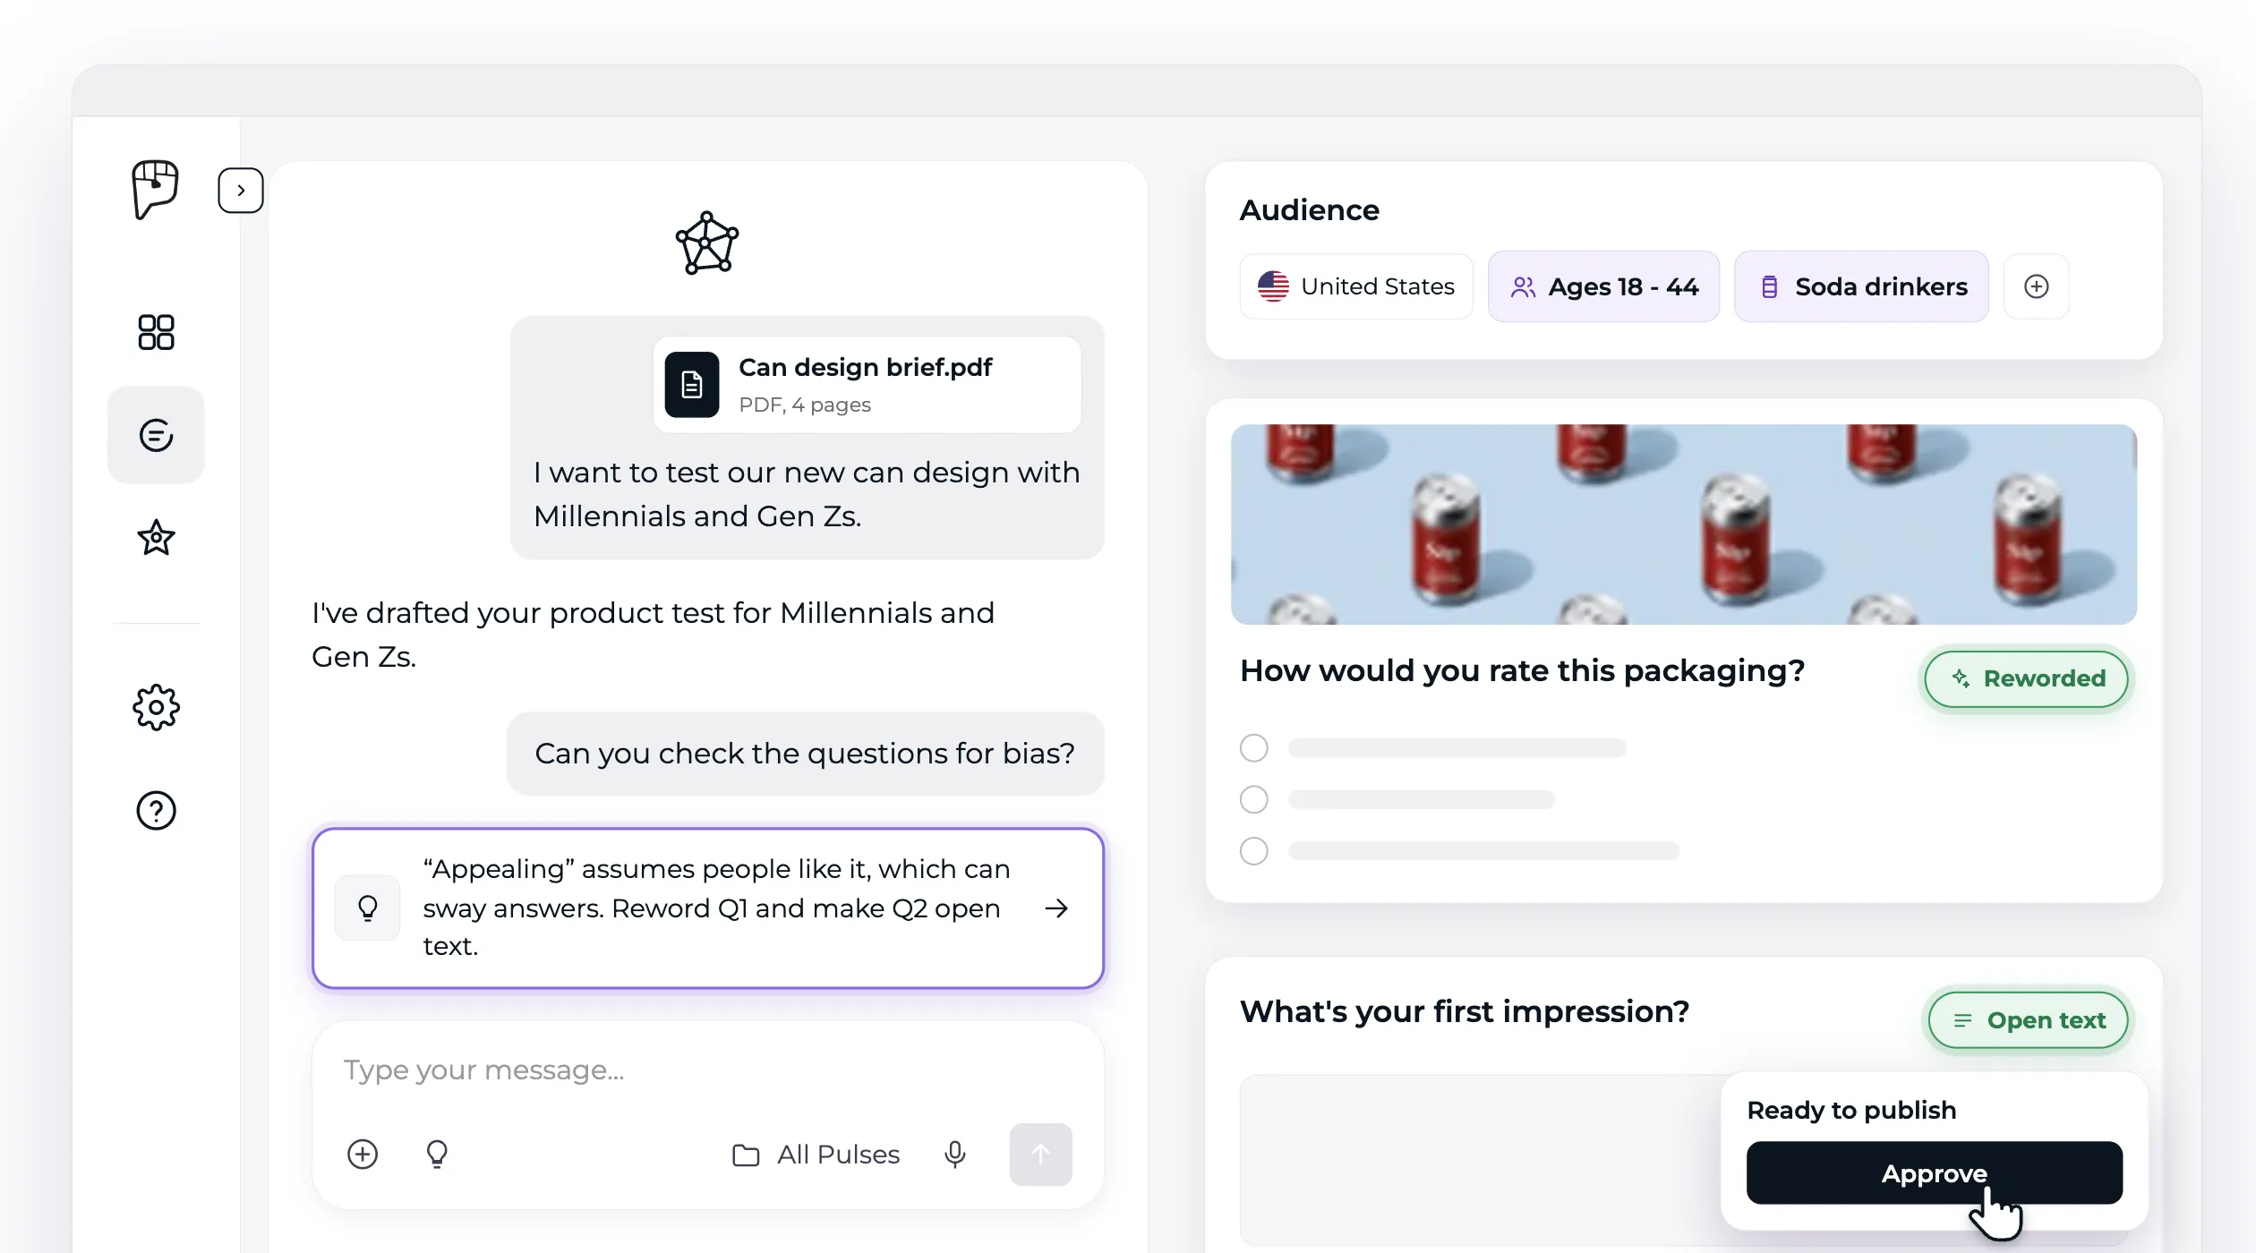Viewport: 2256px width, 1253px height.
Task: Click the lightbulb icon in the suggestion card
Action: (367, 908)
